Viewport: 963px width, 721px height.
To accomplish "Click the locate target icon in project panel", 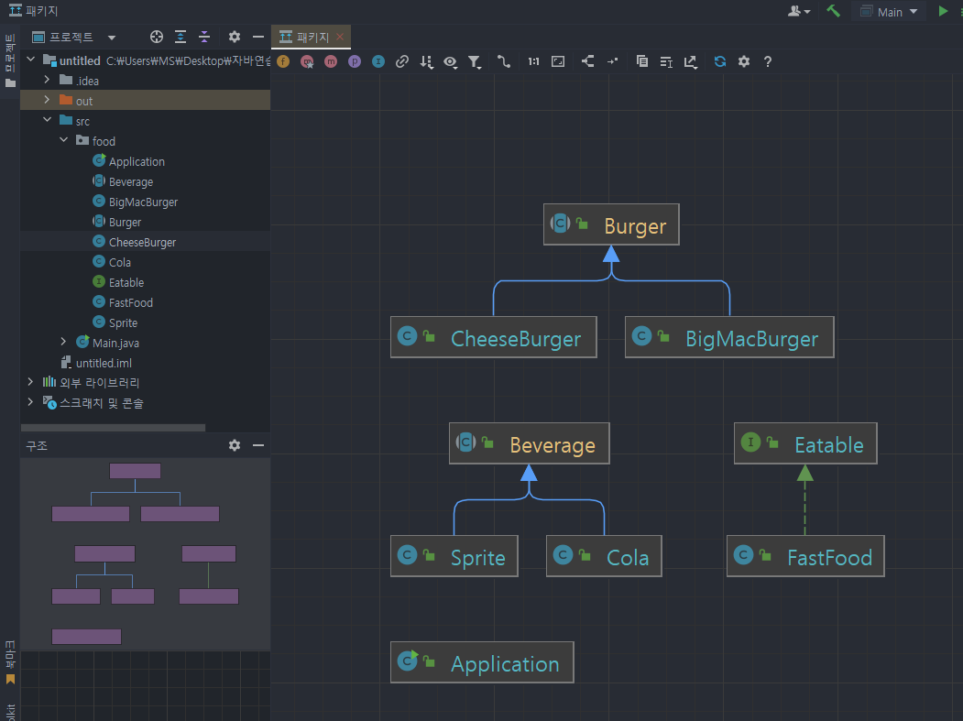I will tap(157, 37).
